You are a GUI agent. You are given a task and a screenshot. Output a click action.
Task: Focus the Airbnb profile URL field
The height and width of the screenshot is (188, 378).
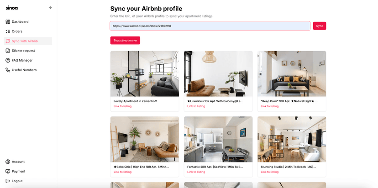[x=210, y=26]
